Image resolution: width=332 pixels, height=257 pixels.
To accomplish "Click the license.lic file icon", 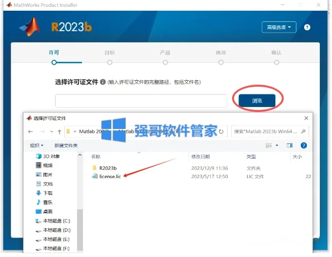I will coord(95,176).
